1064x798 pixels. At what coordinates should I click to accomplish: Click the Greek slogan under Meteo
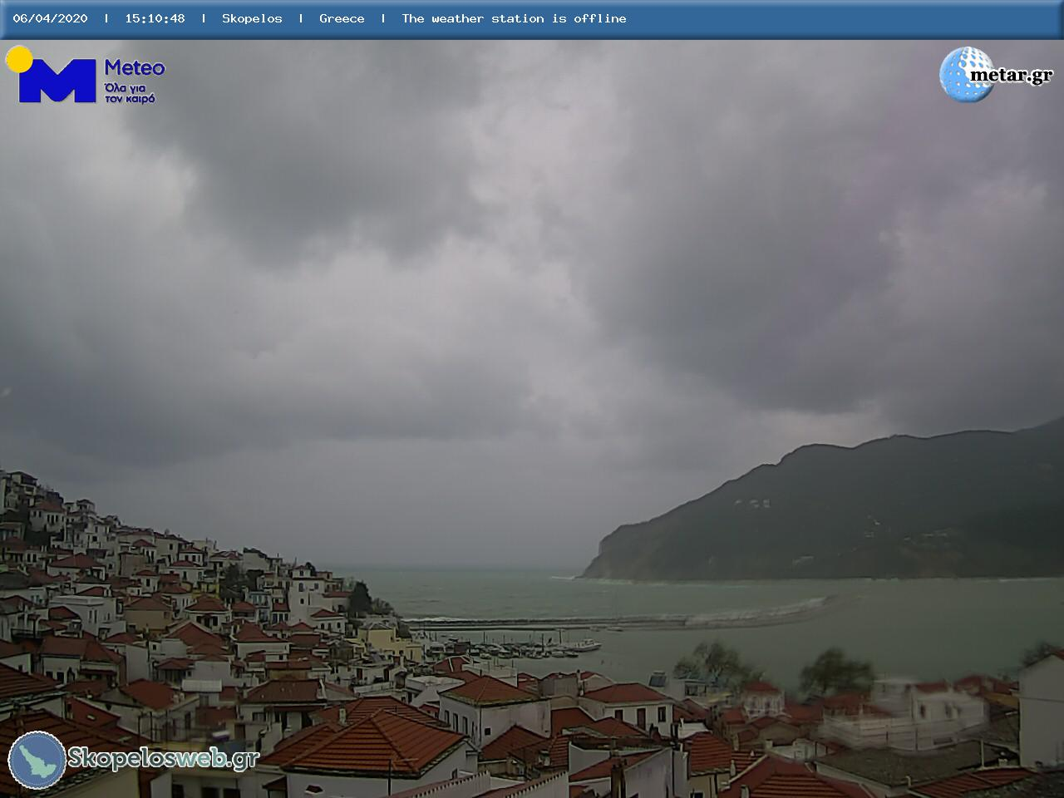pyautogui.click(x=130, y=92)
